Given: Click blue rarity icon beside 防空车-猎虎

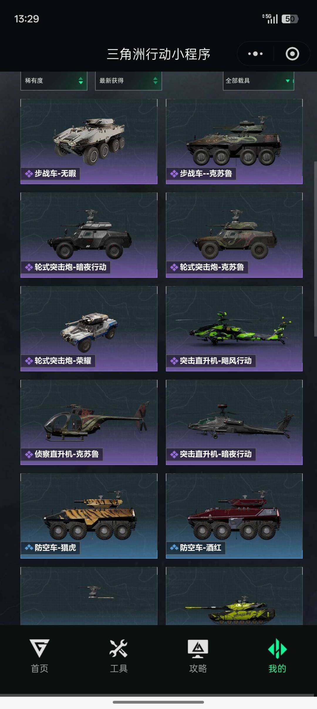Looking at the screenshot, I should 29,547.
